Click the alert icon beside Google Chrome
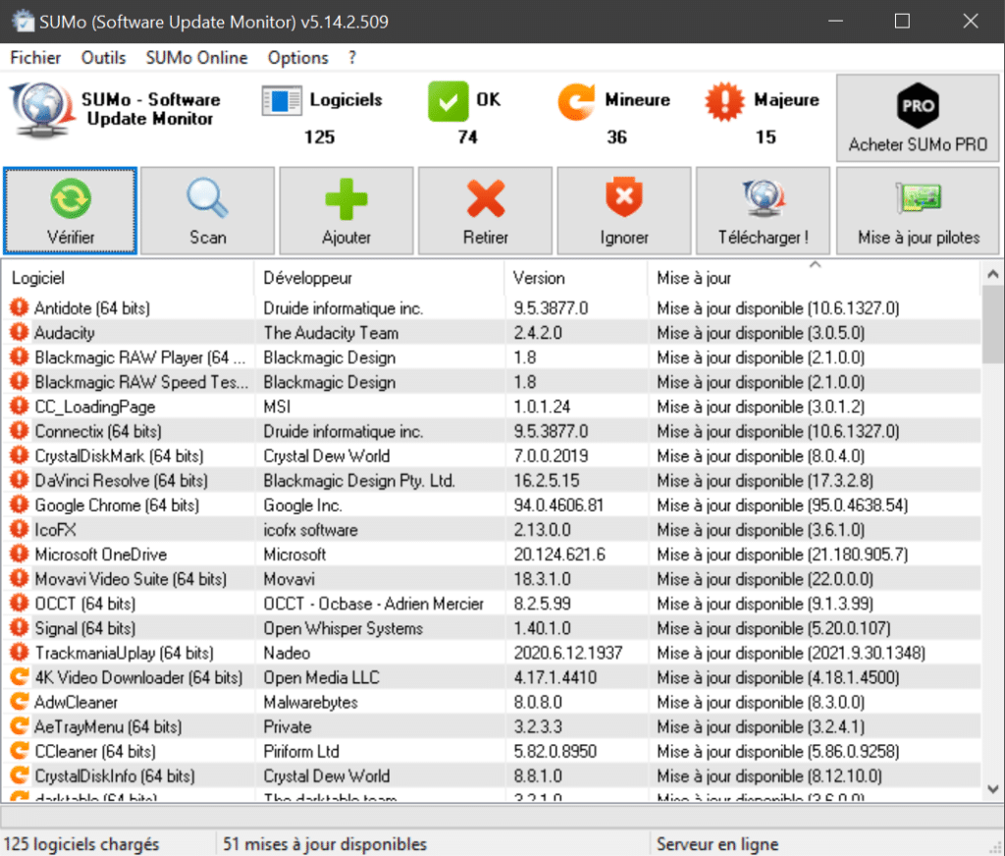The image size is (1005, 856). [20, 505]
